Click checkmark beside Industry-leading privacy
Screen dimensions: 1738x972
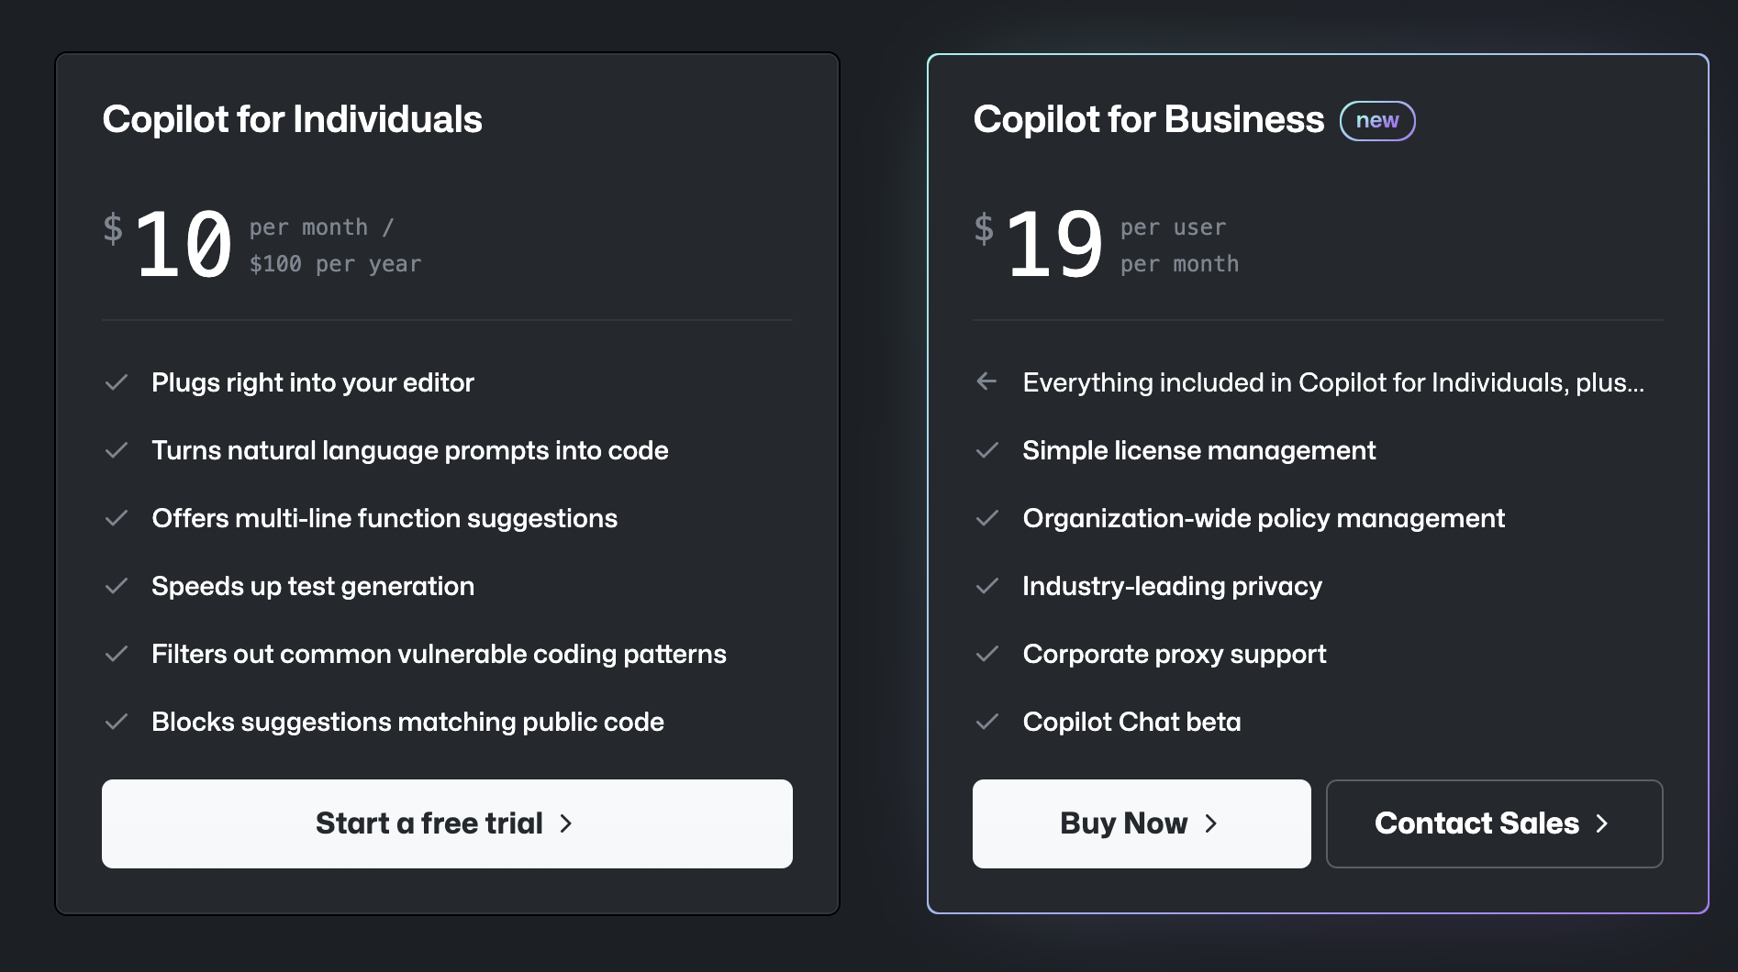pyautogui.click(x=987, y=586)
